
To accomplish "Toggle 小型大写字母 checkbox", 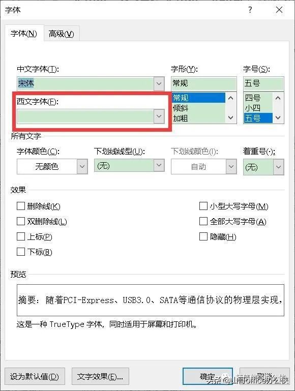I will tap(203, 206).
